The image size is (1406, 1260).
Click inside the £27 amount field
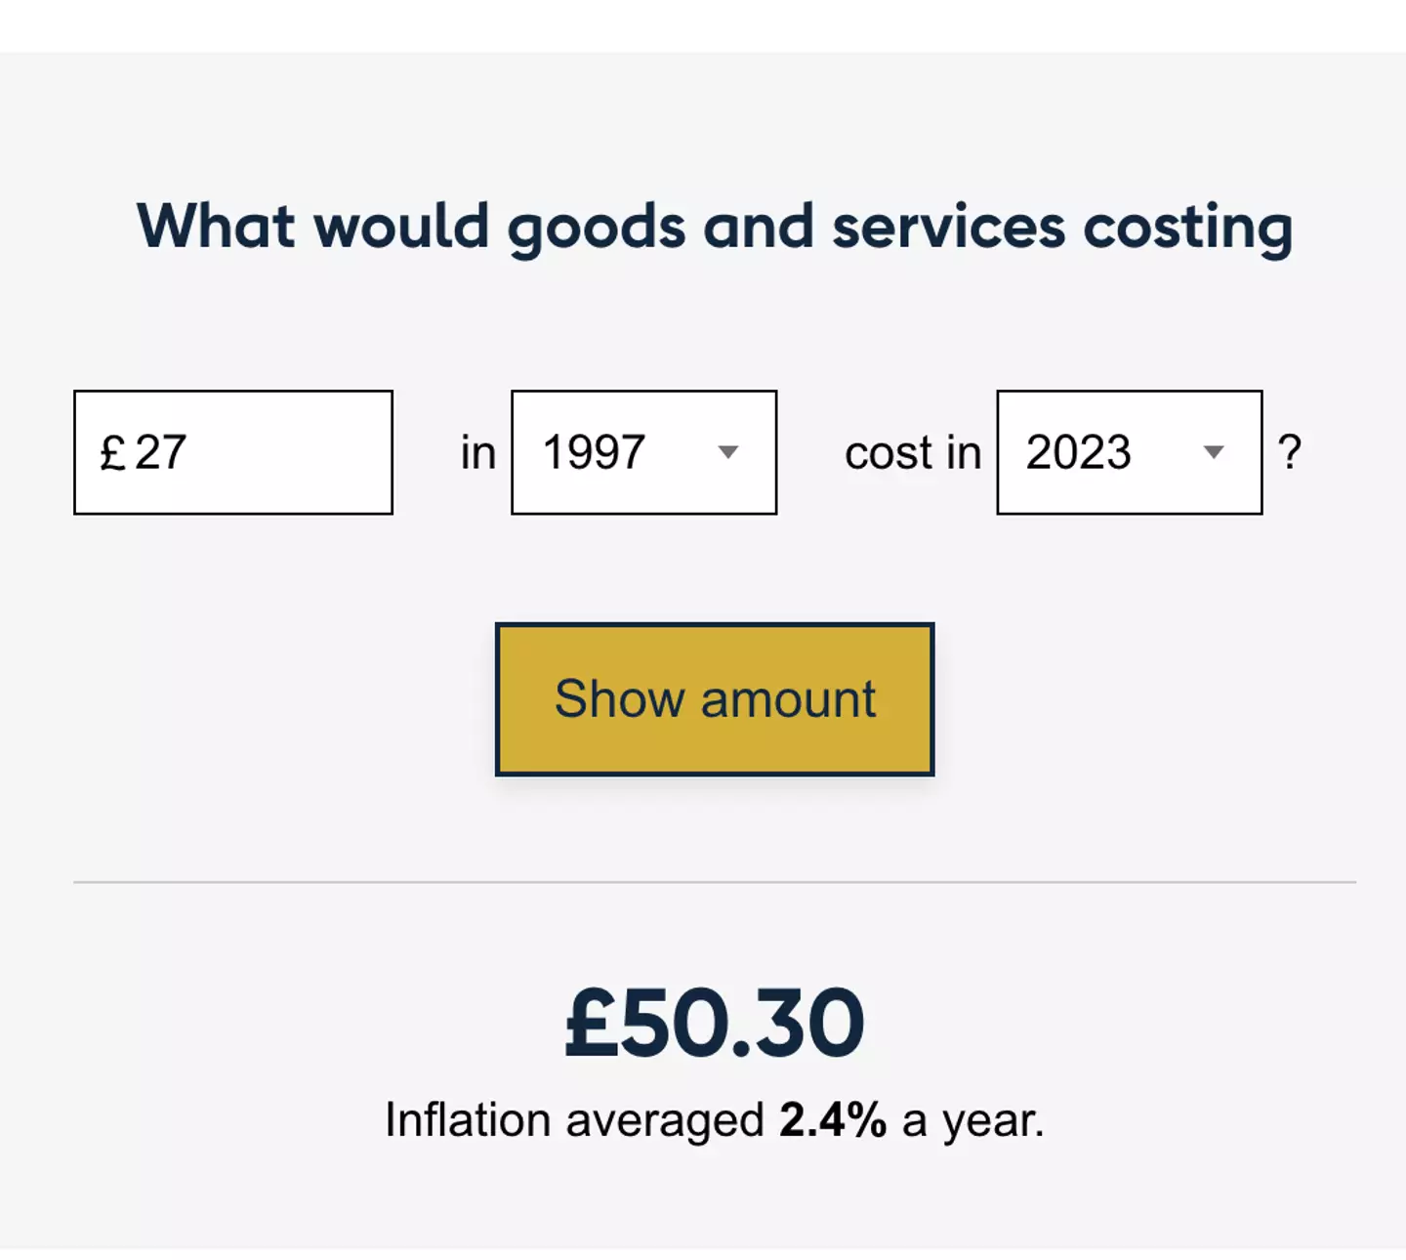click(x=232, y=451)
